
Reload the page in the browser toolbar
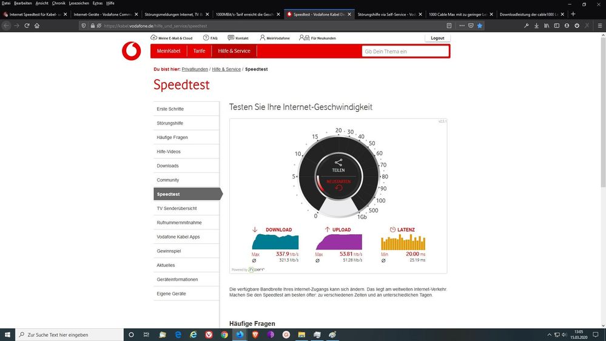[x=27, y=25]
